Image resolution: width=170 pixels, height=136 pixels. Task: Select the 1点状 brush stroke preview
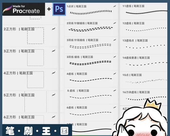91,12
